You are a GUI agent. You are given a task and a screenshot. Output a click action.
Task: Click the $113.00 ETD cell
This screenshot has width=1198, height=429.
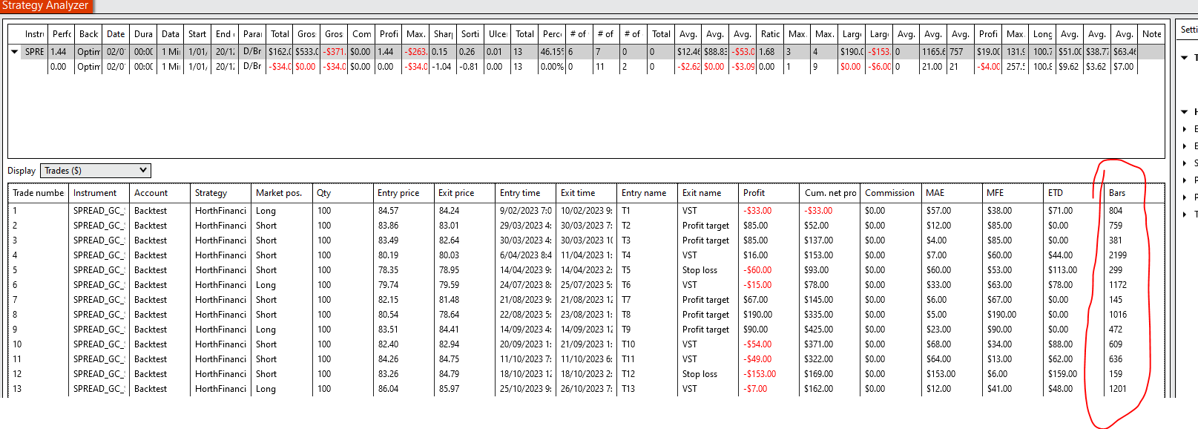click(1062, 270)
